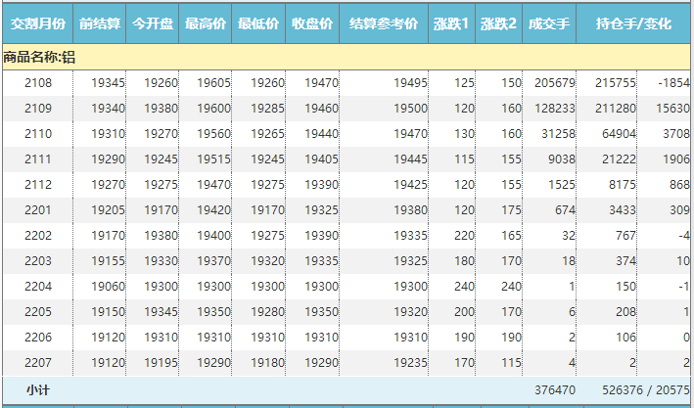Click the 涨跌2 column header
This screenshot has height=408, width=694.
(499, 23)
